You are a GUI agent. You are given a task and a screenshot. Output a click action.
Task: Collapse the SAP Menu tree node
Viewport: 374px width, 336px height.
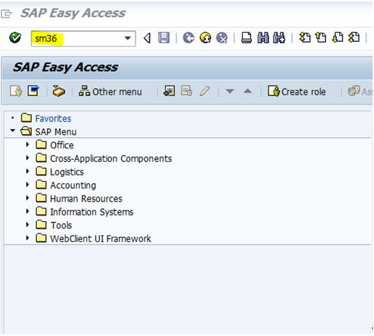(x=13, y=130)
